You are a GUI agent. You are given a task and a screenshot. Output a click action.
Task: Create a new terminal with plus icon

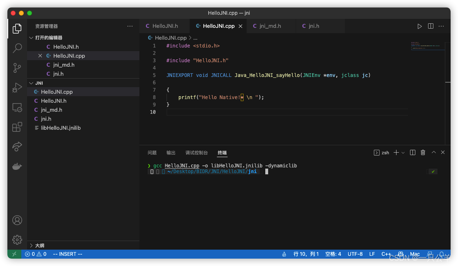tap(396, 153)
